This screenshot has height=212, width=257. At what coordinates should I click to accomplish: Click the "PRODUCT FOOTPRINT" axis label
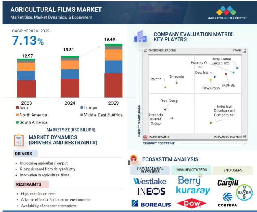158,143
